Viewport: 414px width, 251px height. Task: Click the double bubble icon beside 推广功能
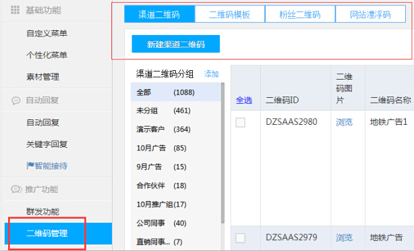pos(16,189)
